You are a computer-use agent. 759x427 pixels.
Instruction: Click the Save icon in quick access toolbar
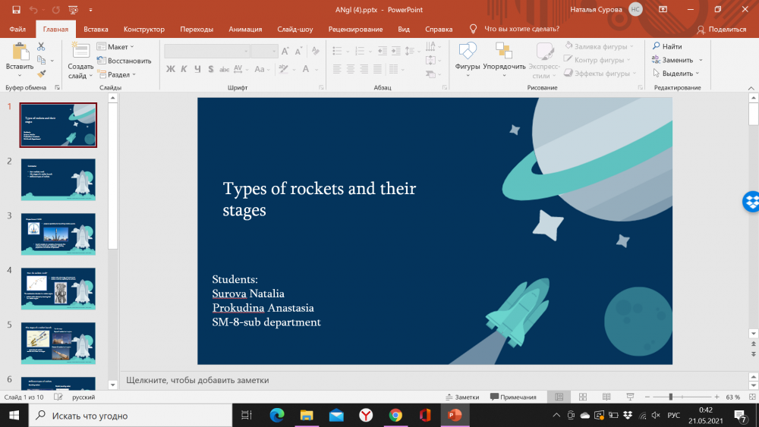point(16,10)
